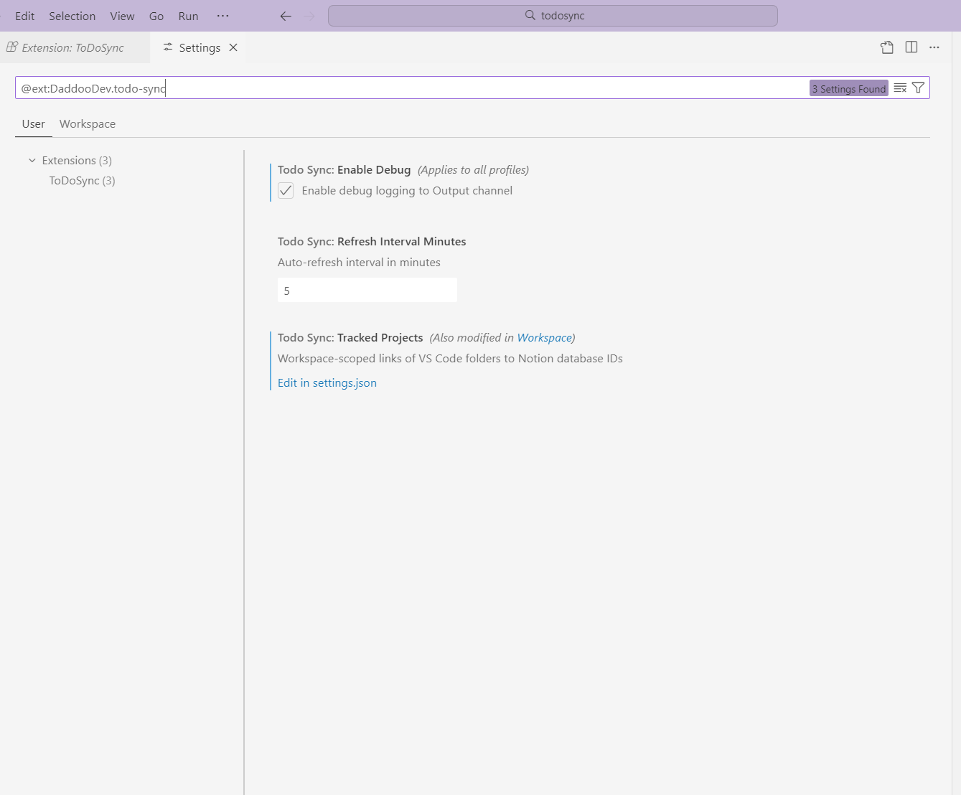Close the Settings tab
Screen dimensions: 961x795
pyautogui.click(x=233, y=47)
